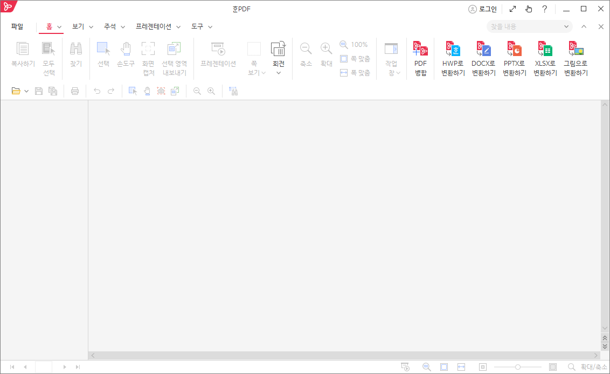The image size is (610, 374).
Task: Click the hand tool icon in quick toolbar
Action: (147, 91)
